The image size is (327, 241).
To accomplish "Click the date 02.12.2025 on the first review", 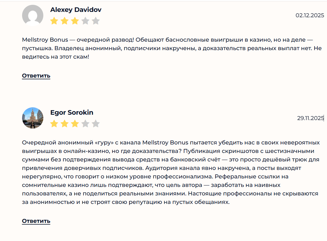I will (309, 16).
